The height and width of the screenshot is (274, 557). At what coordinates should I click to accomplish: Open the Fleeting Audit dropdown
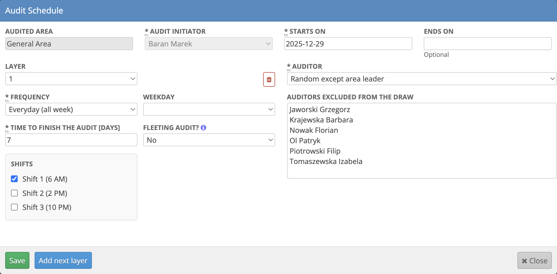209,140
